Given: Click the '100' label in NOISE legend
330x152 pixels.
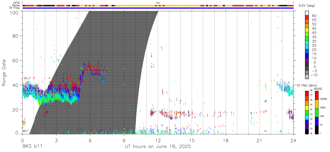Looking at the screenshot, I should [322, 116].
